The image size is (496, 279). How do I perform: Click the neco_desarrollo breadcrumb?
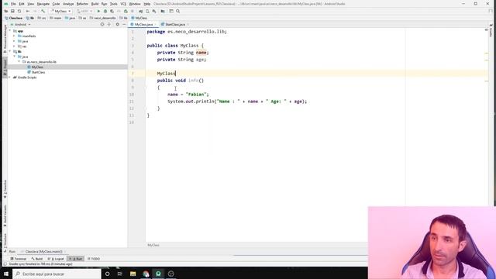[103, 18]
